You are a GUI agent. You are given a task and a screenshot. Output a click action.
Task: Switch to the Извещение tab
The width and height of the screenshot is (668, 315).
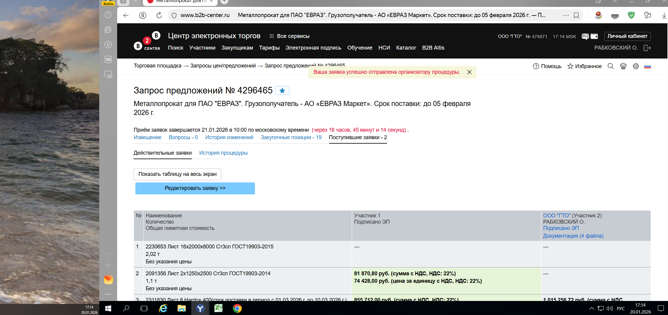tap(147, 137)
